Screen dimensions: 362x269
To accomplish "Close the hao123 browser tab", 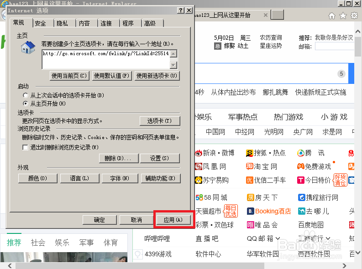I will pos(266,15).
